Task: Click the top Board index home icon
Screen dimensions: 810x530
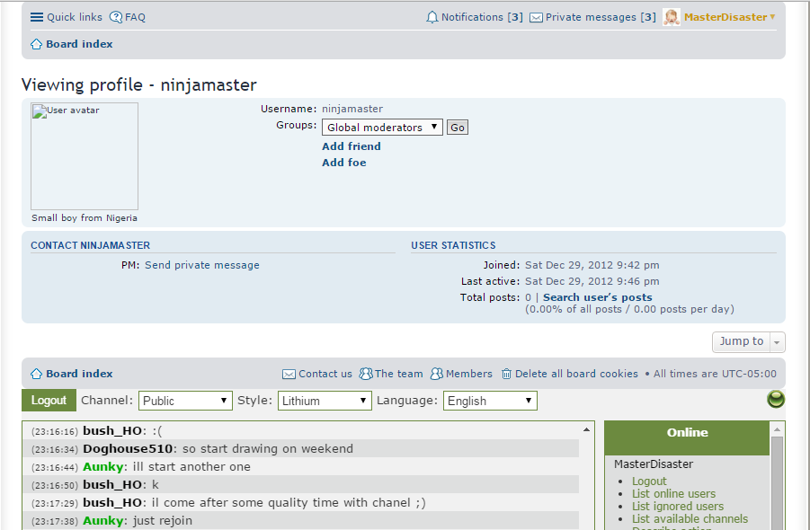Action: coord(36,44)
